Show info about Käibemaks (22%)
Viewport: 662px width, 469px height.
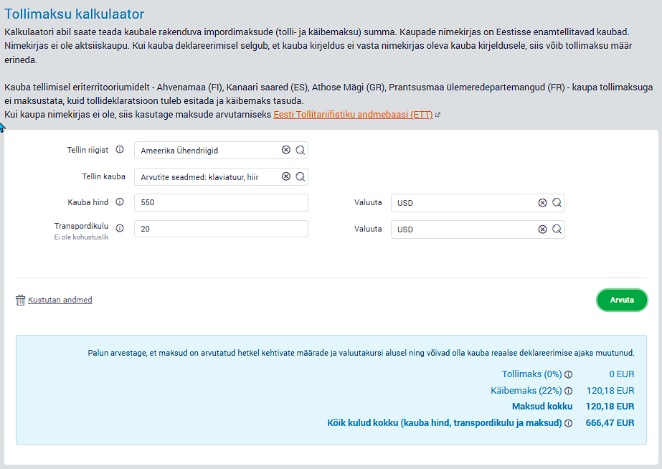point(569,391)
